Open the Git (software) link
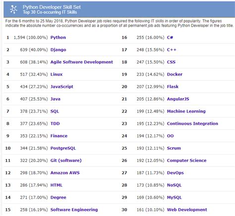 [66, 161]
